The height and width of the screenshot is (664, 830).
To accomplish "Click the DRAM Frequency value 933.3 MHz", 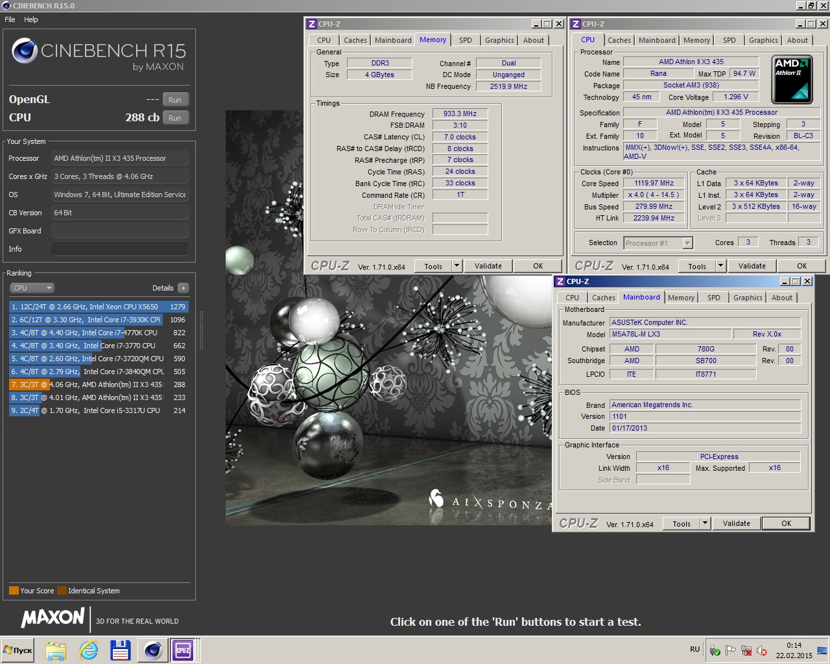I will pyautogui.click(x=460, y=113).
